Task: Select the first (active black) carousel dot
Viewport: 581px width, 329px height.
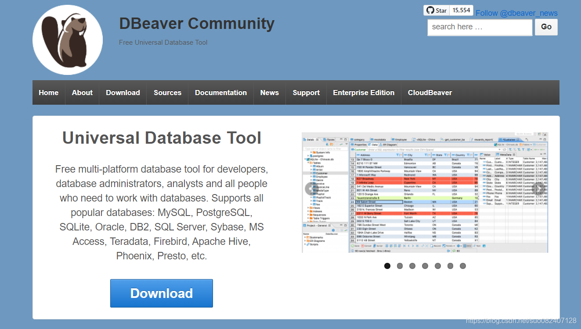Action: click(387, 266)
